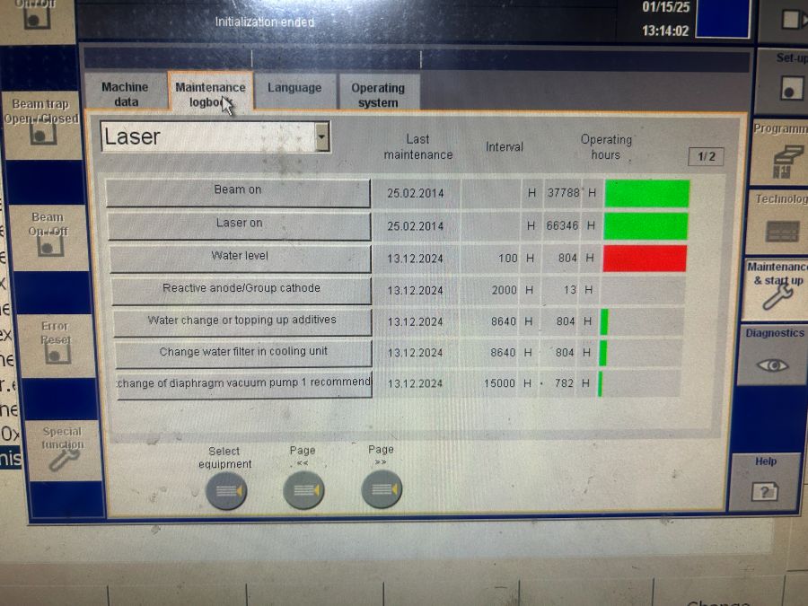The image size is (808, 606).
Task: Open Reactive anode/Group cathode entry
Action: click(242, 290)
